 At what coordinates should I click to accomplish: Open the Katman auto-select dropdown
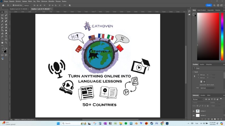[27, 5]
